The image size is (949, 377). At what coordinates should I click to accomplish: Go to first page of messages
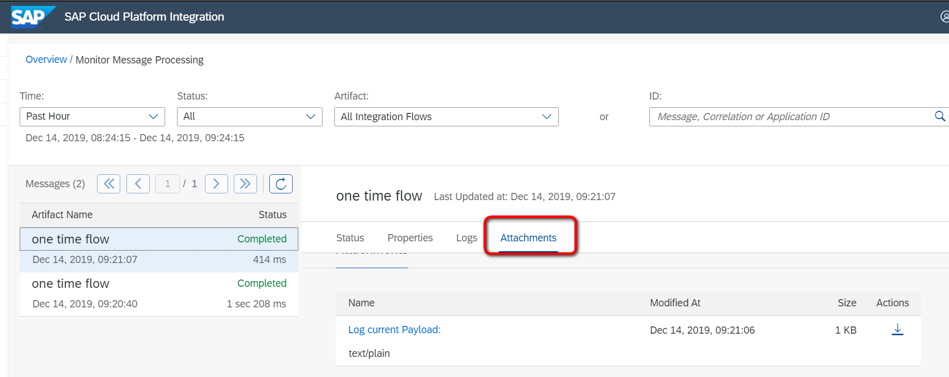pyautogui.click(x=108, y=184)
